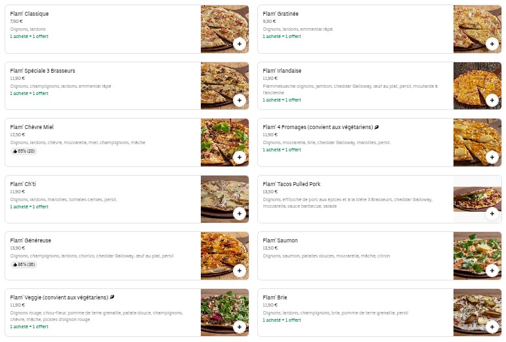Add Flam' Tacos Pulled Pork plus
The image size is (506, 342).
pos(492,214)
